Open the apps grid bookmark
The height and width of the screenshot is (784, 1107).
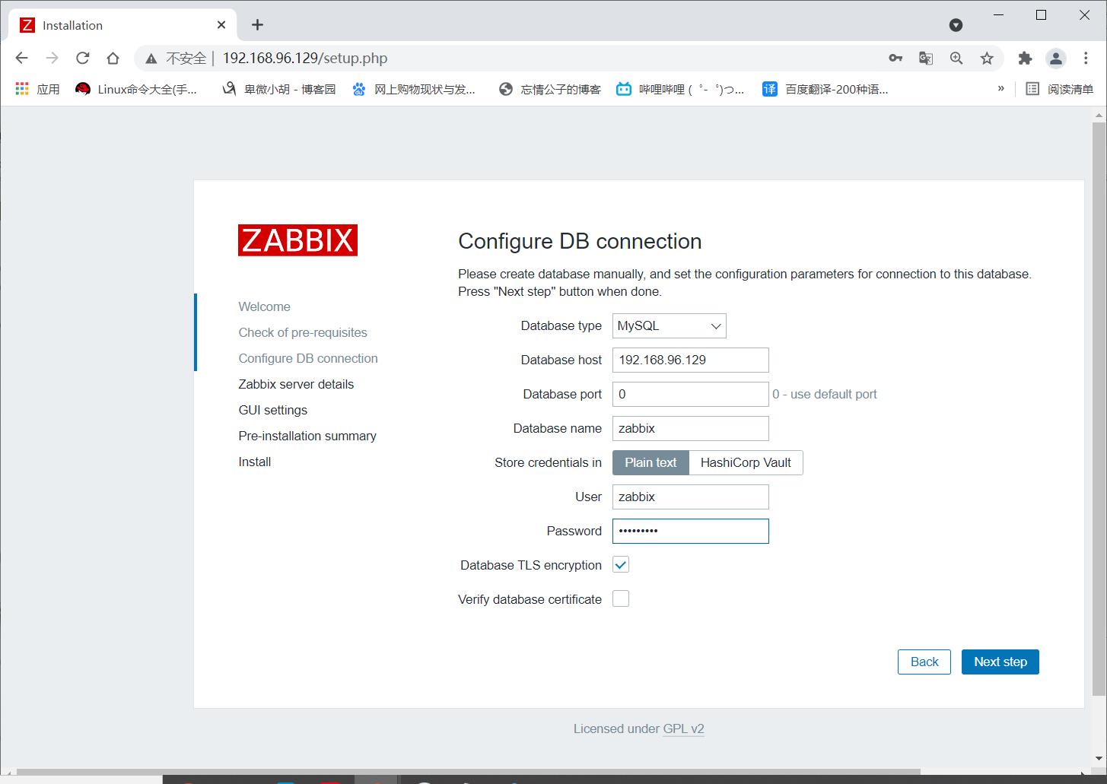point(37,89)
